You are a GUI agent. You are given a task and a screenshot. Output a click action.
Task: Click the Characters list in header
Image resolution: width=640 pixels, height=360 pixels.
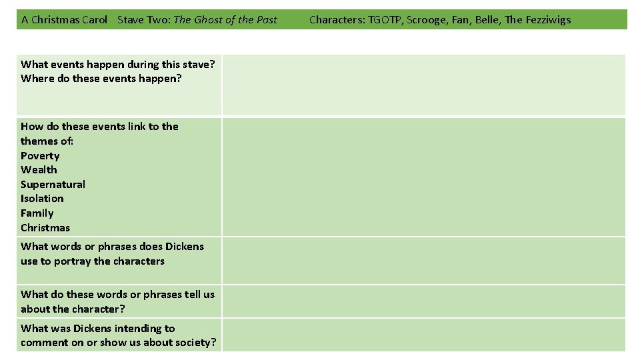click(440, 19)
